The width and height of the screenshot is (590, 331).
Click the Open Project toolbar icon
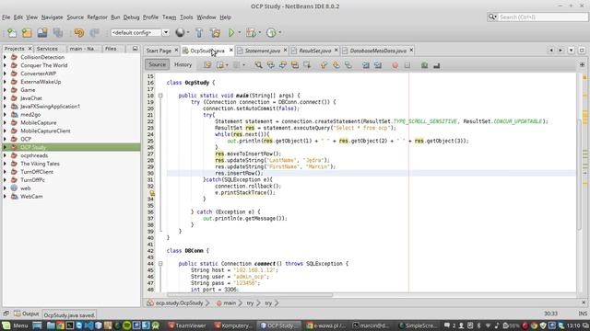click(42, 33)
